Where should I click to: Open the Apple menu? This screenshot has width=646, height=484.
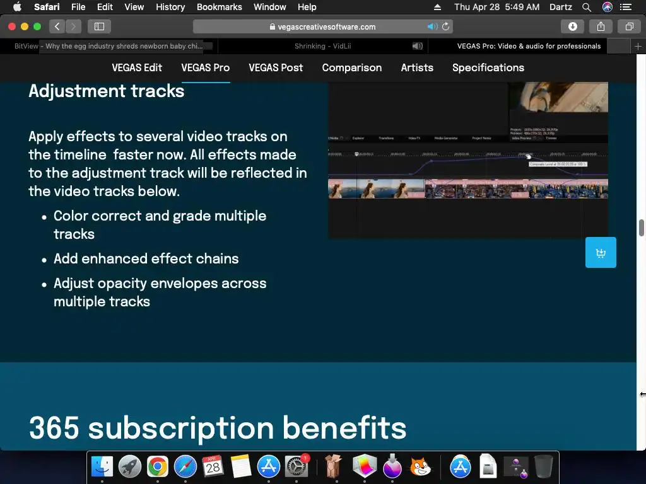click(17, 7)
